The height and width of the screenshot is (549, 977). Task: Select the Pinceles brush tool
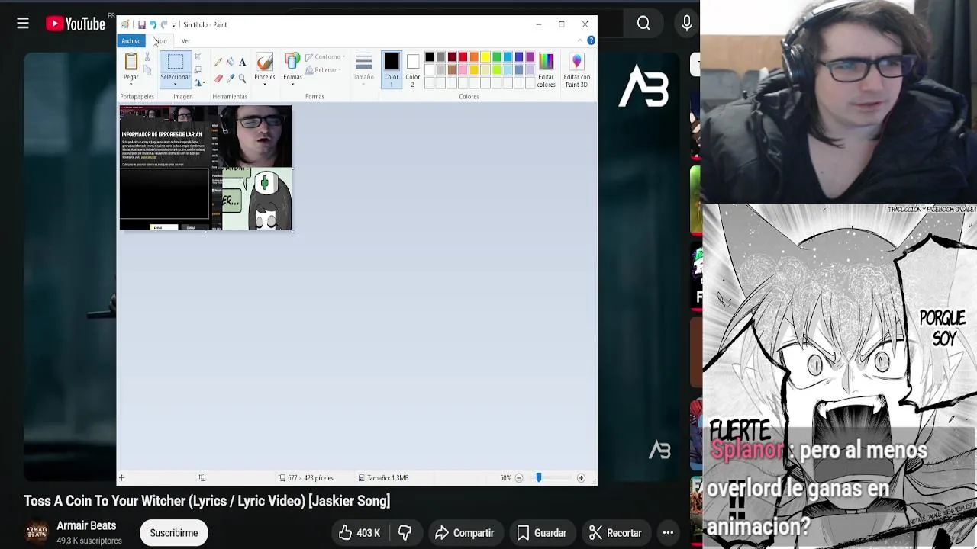coord(265,62)
